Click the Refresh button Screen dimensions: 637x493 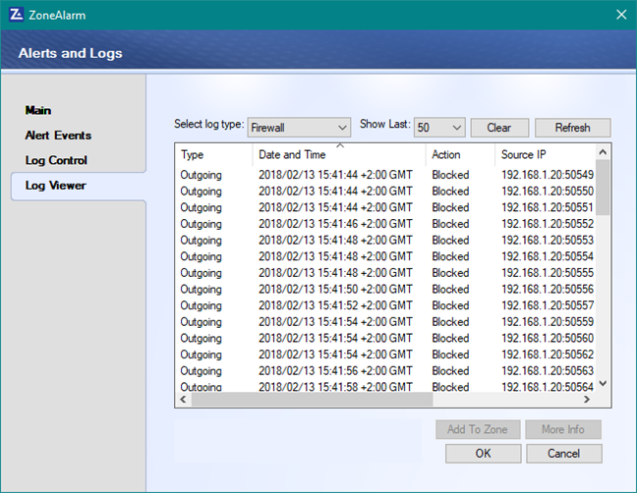[572, 128]
